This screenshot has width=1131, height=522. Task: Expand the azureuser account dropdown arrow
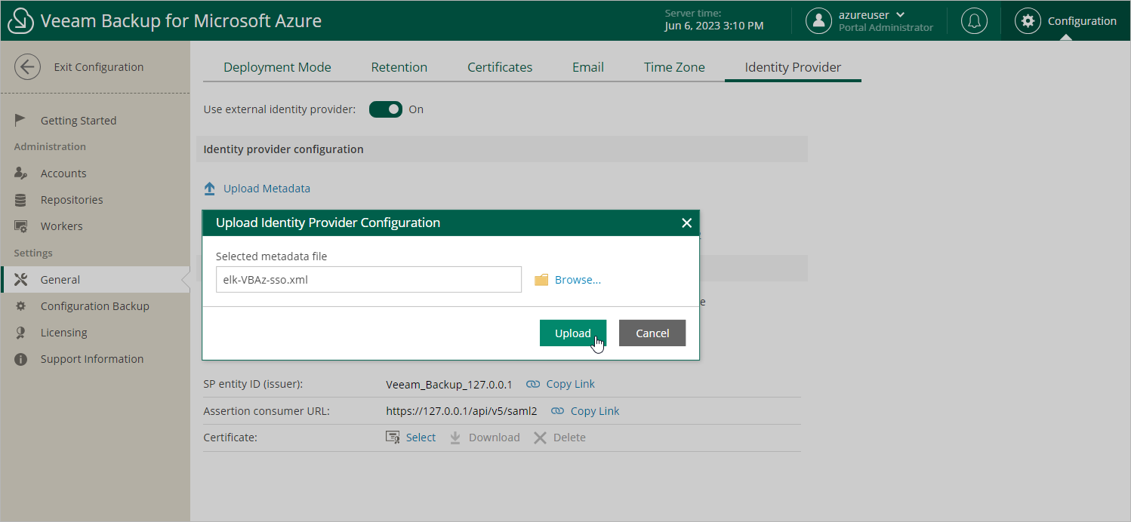pyautogui.click(x=900, y=14)
